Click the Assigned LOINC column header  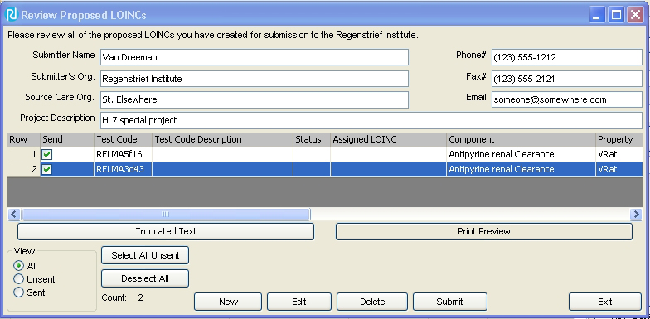[388, 139]
